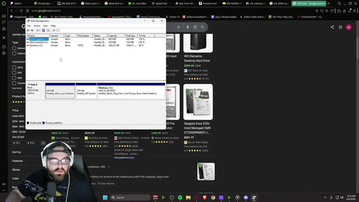Open View menu in Disk Management
The height and width of the screenshot is (202, 359).
click(45, 26)
